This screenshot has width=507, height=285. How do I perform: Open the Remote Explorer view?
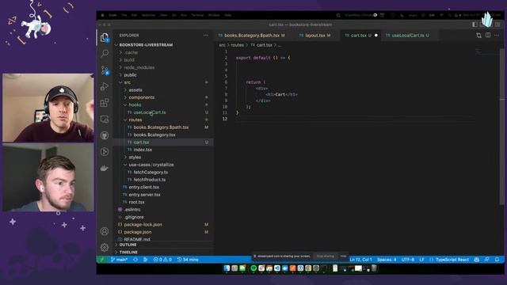pyautogui.click(x=105, y=119)
